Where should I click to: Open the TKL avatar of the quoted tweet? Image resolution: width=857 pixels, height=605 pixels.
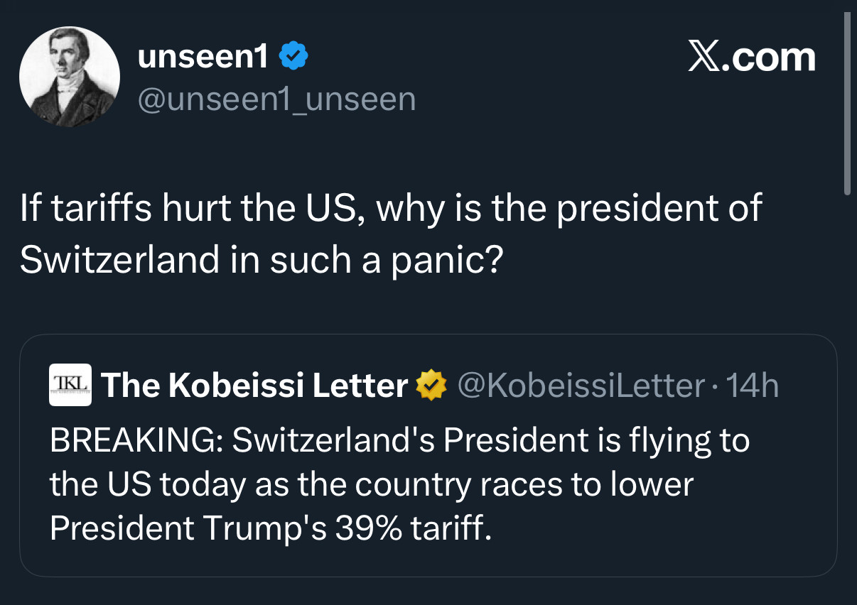click(x=70, y=385)
